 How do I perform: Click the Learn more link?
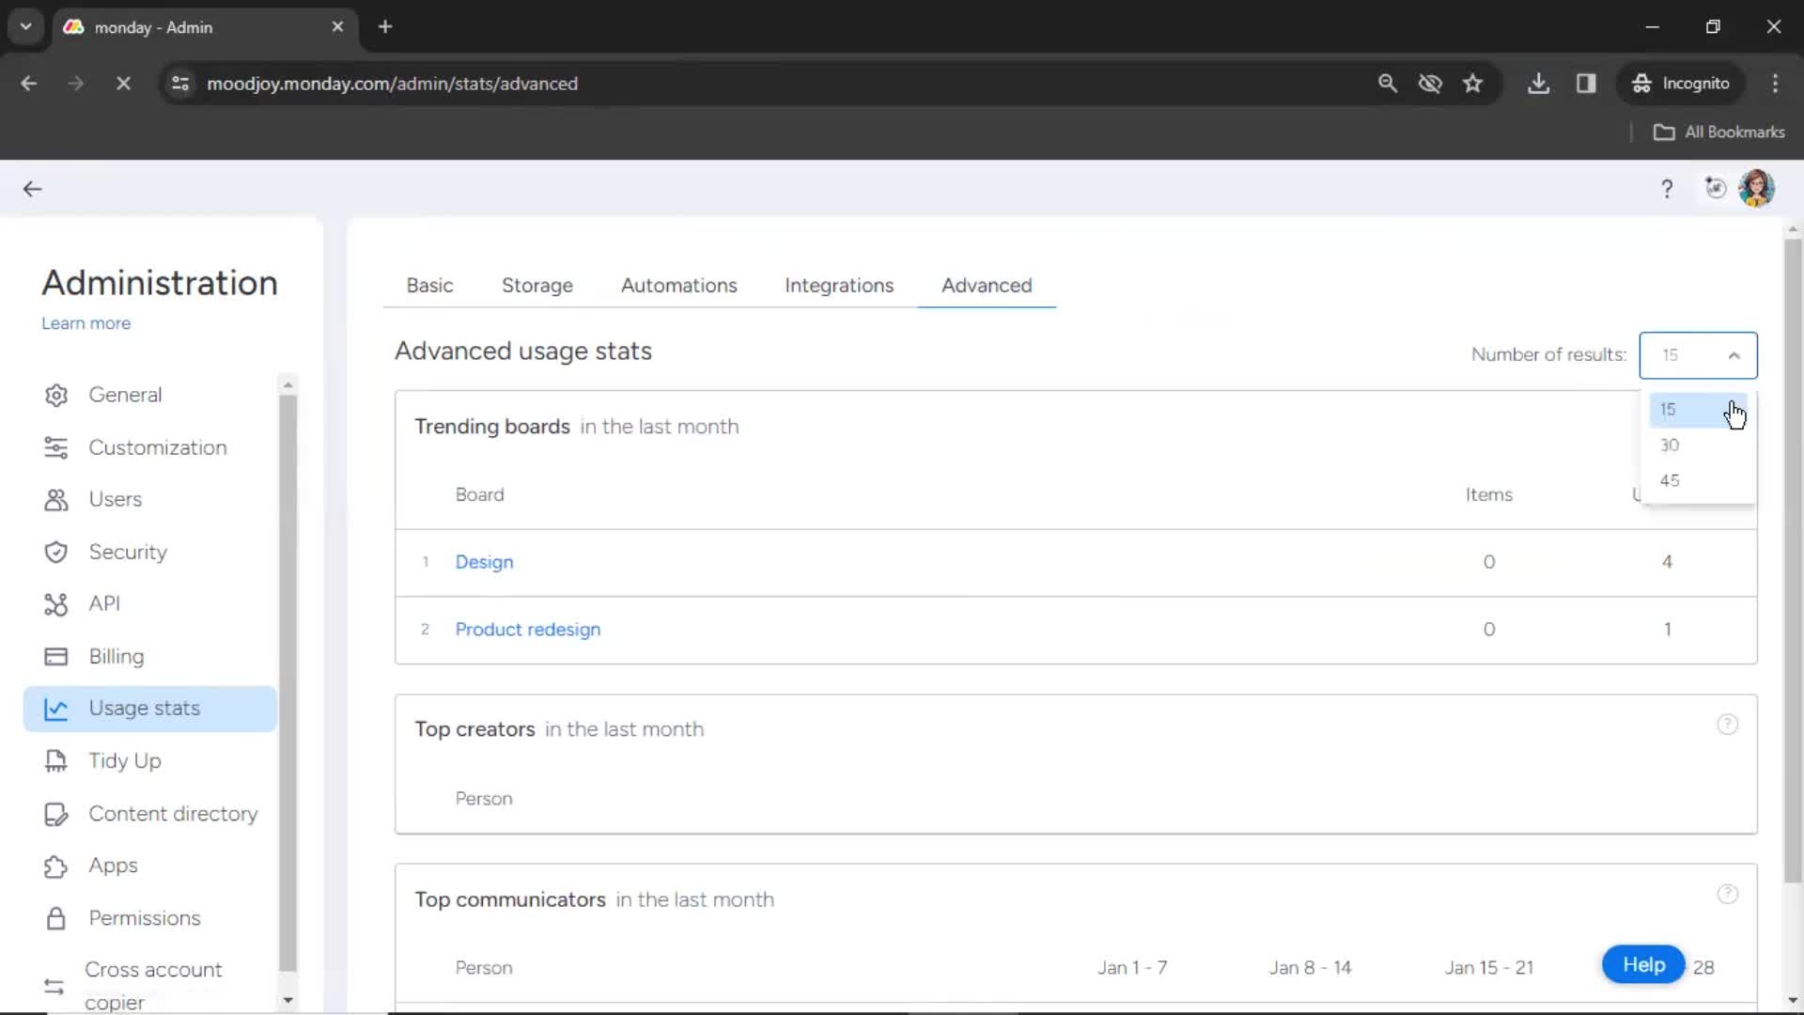coord(86,323)
